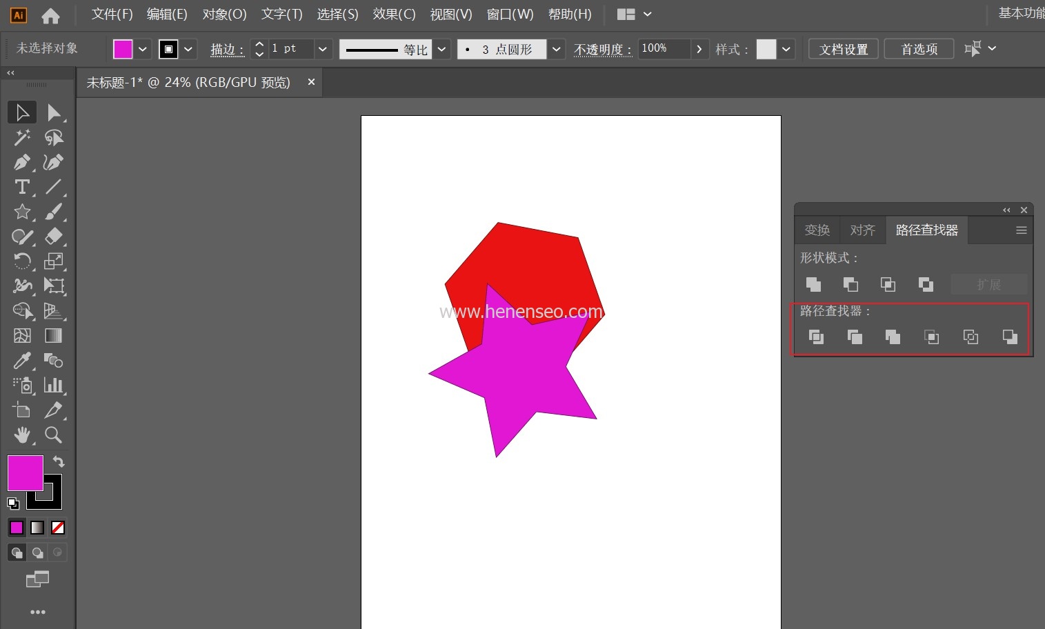Screen dimensions: 1045x629
Task: Set paint mode to solid Color
Action: [17, 528]
